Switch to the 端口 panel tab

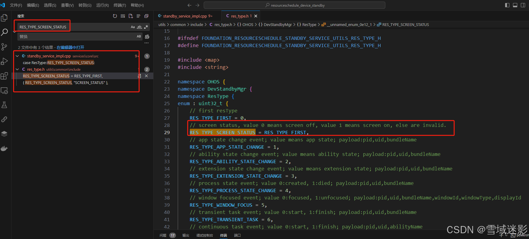pyautogui.click(x=237, y=235)
